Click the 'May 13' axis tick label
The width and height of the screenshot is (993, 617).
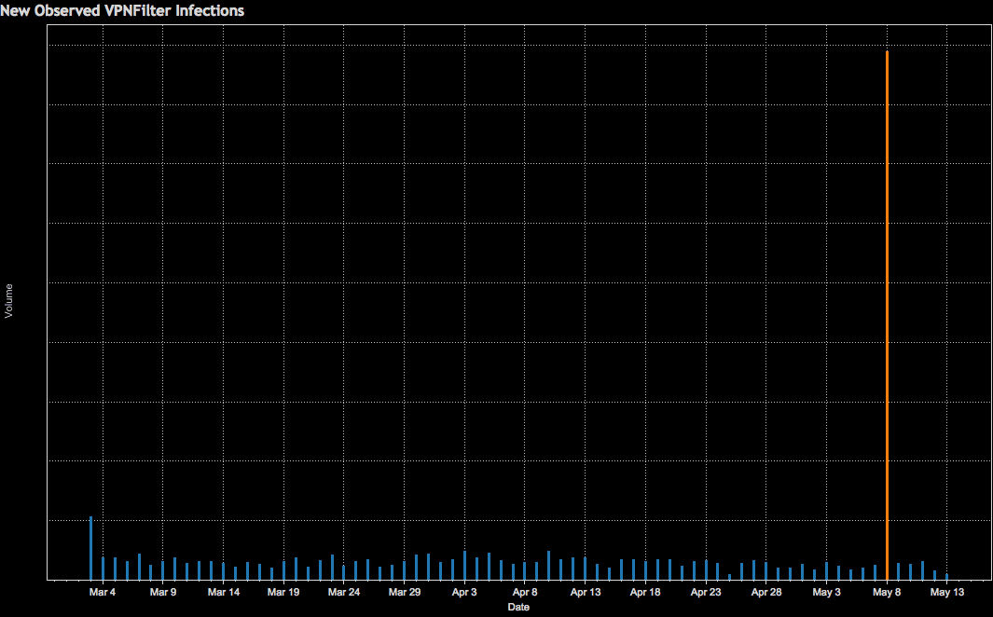(947, 593)
